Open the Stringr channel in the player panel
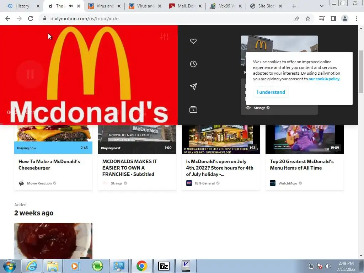Viewport: 364px width, 273px height. [x=259, y=108]
